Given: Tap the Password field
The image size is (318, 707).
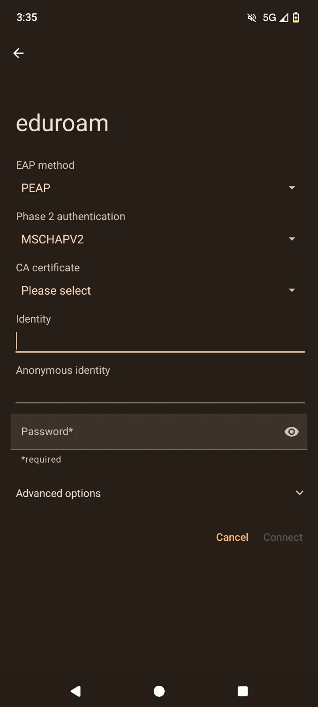Looking at the screenshot, I should tap(146, 432).
